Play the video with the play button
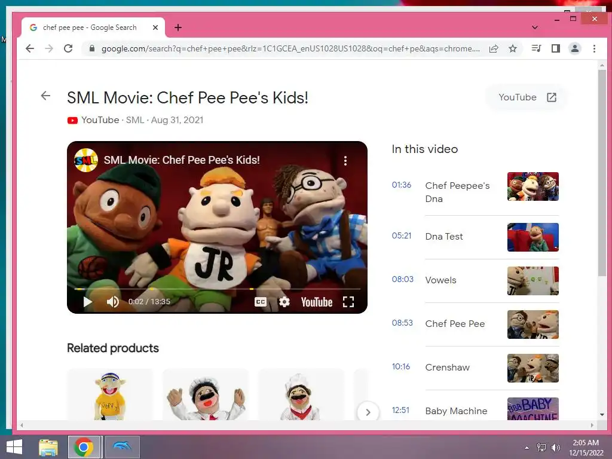 pyautogui.click(x=88, y=302)
